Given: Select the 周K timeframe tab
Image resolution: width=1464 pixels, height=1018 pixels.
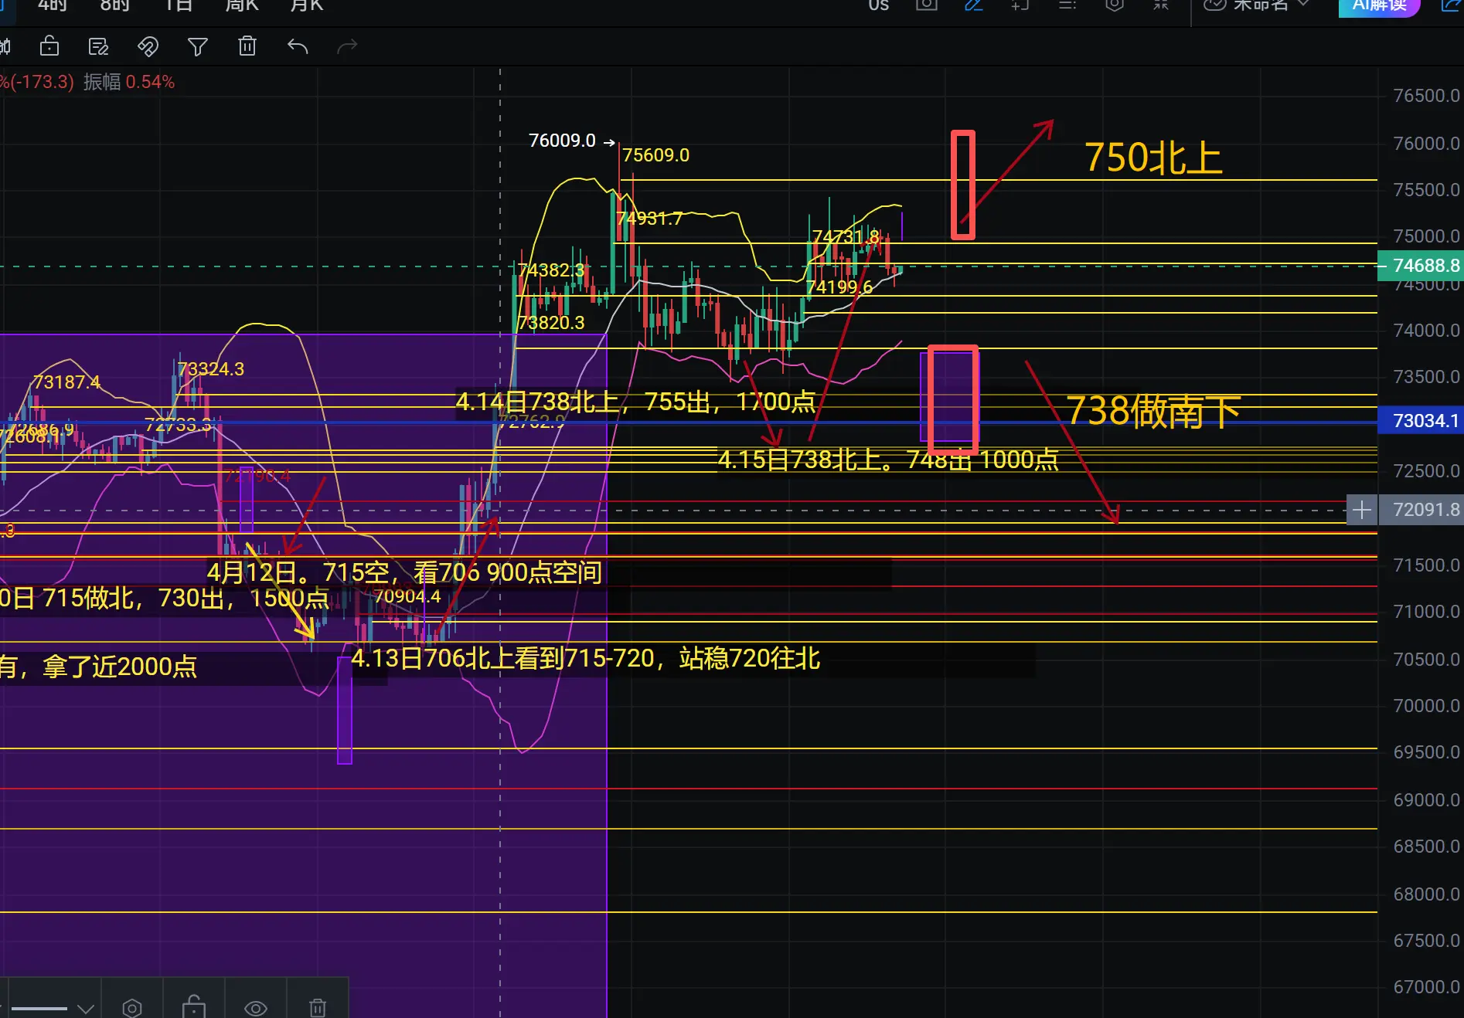Looking at the screenshot, I should pyautogui.click(x=242, y=5).
